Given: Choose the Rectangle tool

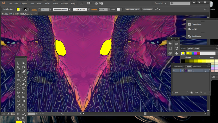Looking at the screenshot, I should (18, 80).
